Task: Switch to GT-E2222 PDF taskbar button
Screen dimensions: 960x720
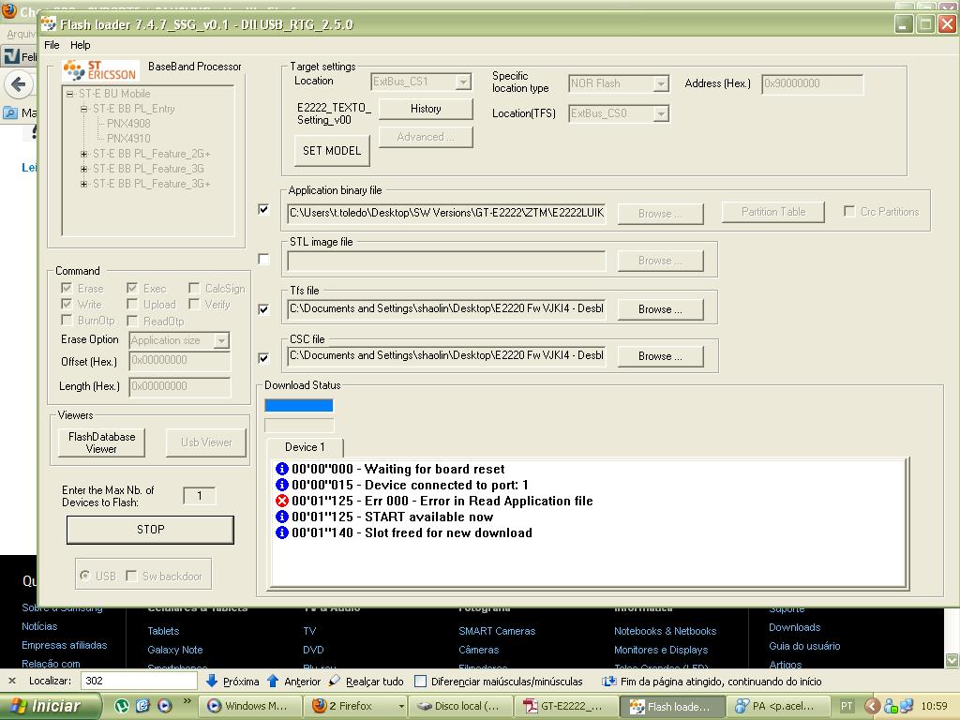Action: (564, 706)
